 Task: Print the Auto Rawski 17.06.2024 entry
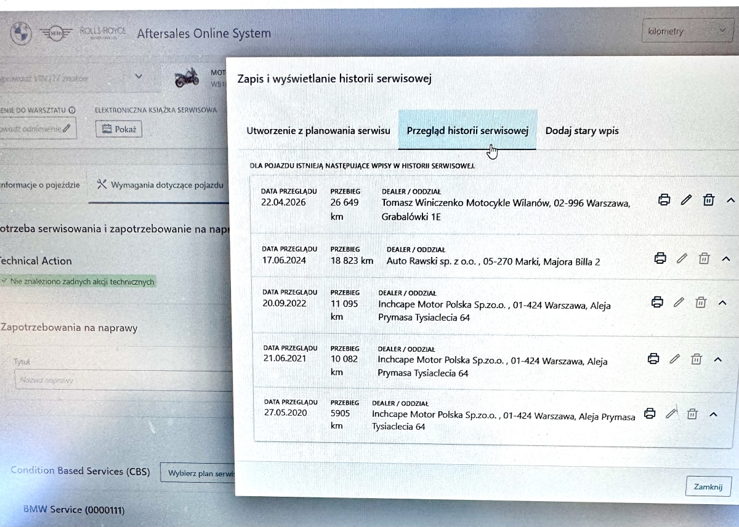click(x=660, y=258)
